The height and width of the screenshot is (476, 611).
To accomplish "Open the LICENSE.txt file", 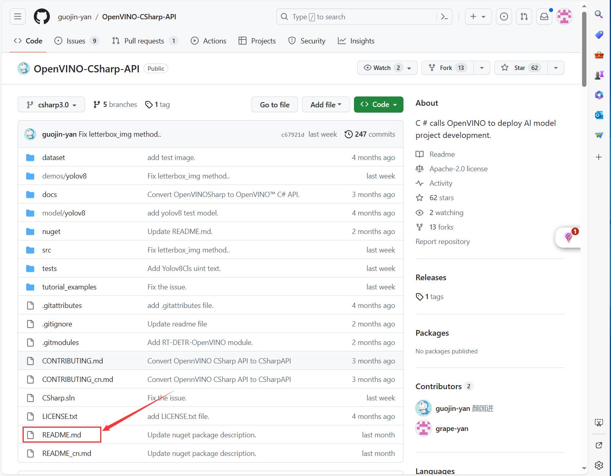I will click(60, 416).
